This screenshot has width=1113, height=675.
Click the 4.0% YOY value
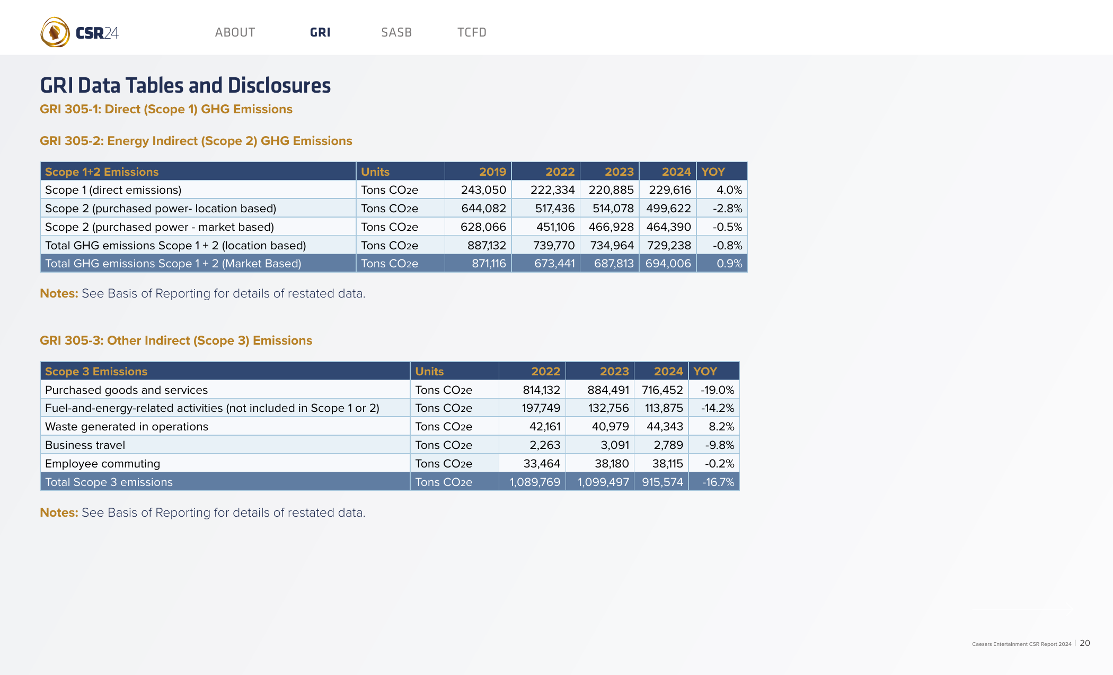729,190
